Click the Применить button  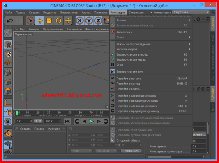tap(131, 151)
